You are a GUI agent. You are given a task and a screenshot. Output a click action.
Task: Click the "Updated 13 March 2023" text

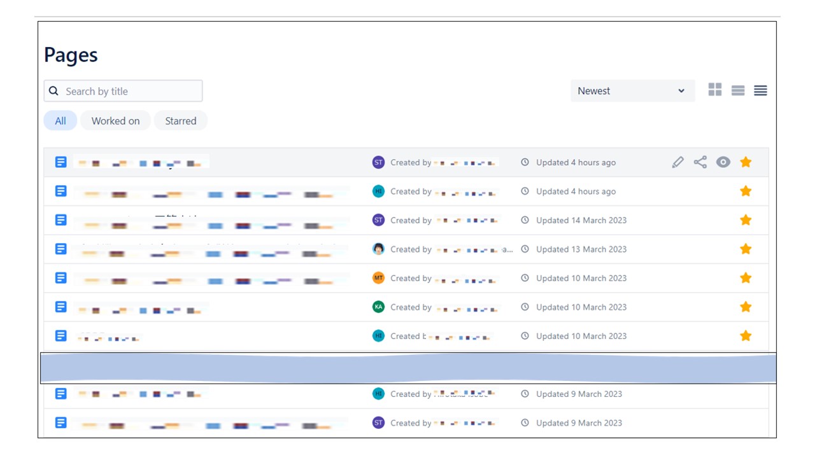[x=581, y=249]
